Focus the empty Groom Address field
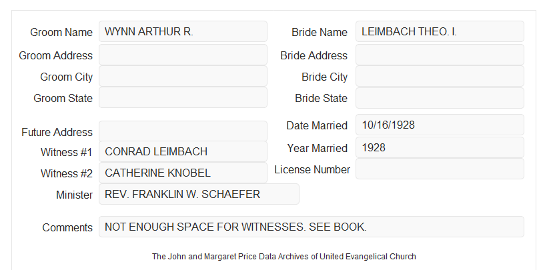 tap(183, 55)
